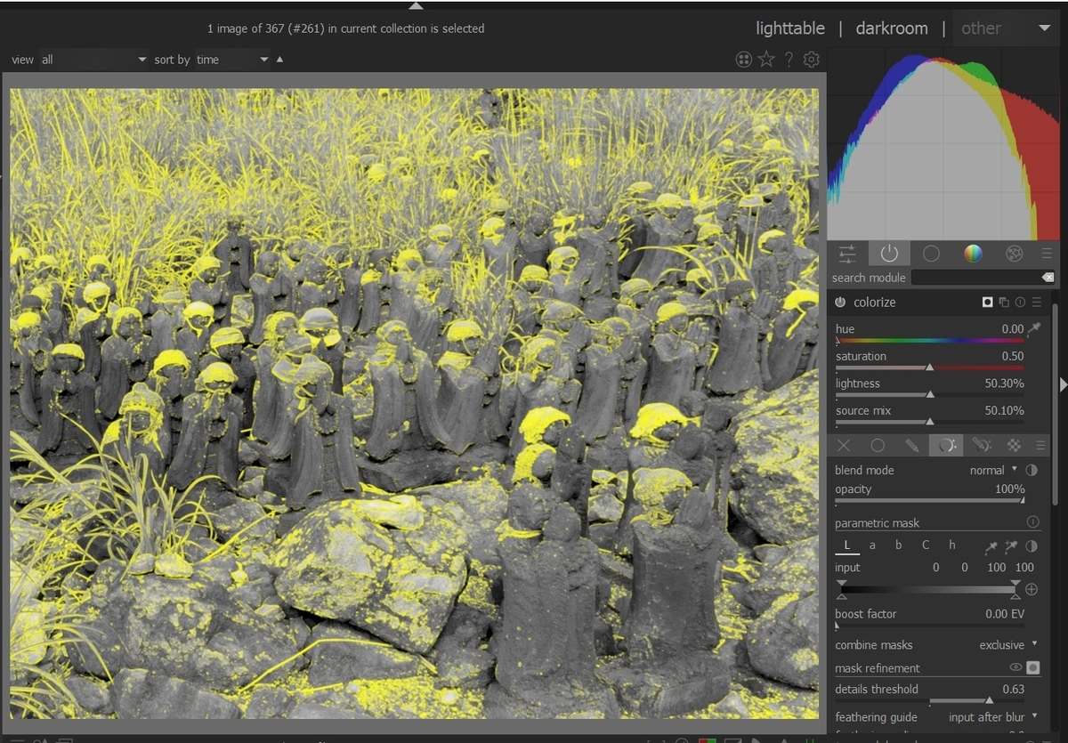
Task: Open the view all dropdown
Action: (x=93, y=60)
